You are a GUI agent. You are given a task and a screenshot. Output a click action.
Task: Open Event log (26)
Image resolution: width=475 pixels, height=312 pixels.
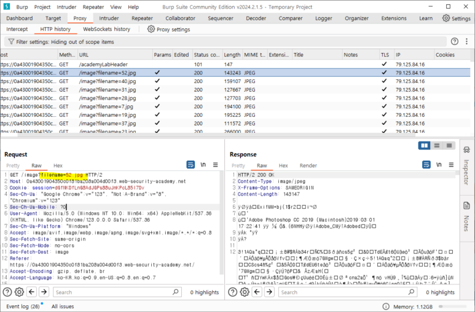(23, 306)
